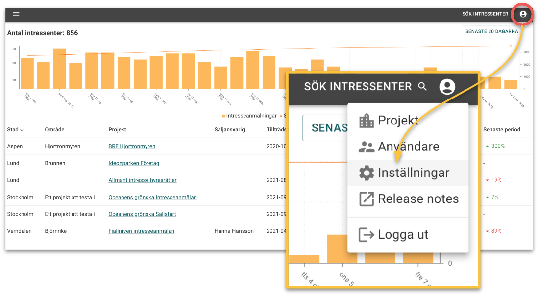Open the Ideonparken Företag project link

(134, 163)
